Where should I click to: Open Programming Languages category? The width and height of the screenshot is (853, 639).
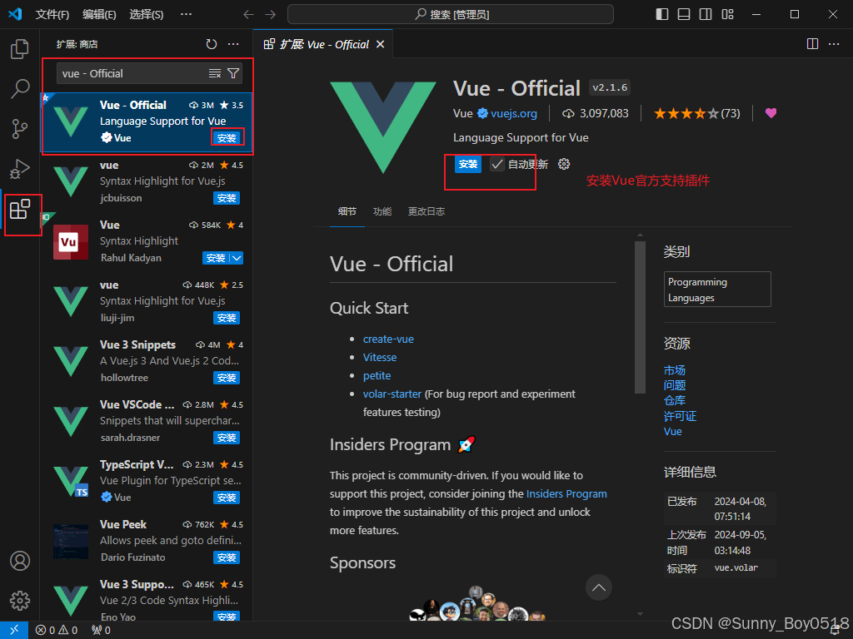[x=717, y=290]
